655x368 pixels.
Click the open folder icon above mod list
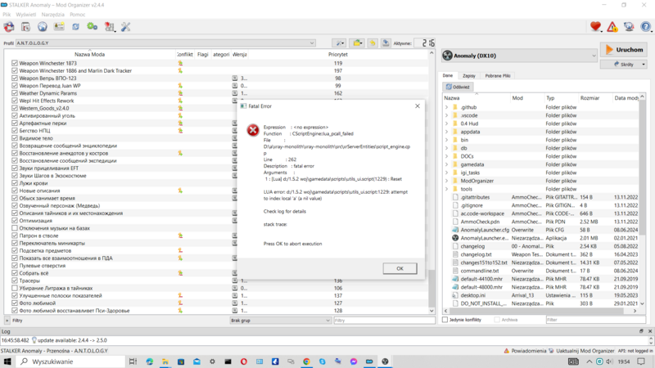357,43
